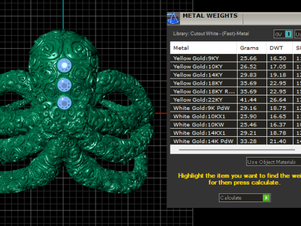Select the Yellow Gold:10KY row
This screenshot has height=226, width=301.
(x=236, y=67)
